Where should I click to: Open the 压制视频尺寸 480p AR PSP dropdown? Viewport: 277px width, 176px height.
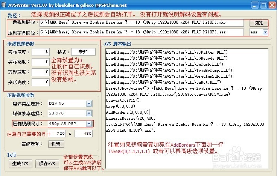coord(89,124)
